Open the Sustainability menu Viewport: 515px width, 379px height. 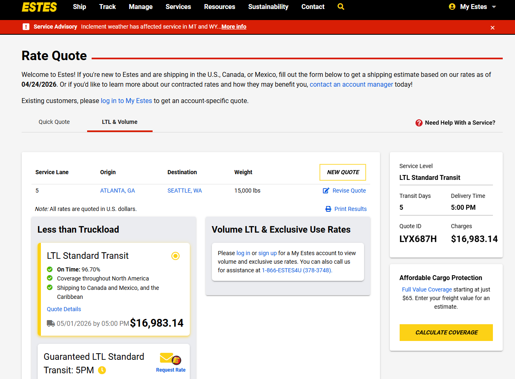tap(268, 7)
